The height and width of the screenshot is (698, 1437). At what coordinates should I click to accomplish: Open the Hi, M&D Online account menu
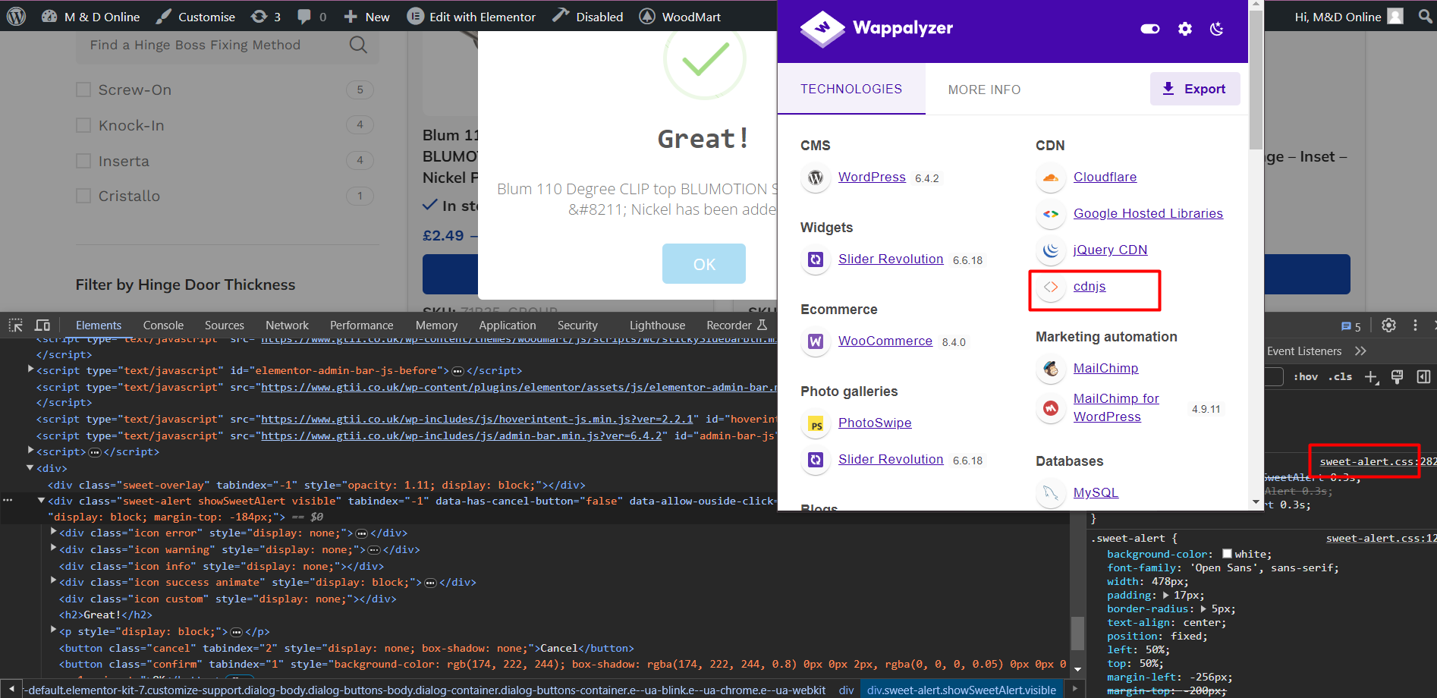[x=1348, y=16]
